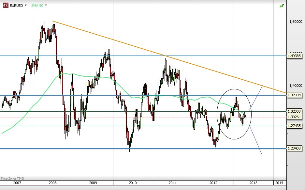
Task: Click the 1,49385 price level tag
Action: (x=295, y=56)
